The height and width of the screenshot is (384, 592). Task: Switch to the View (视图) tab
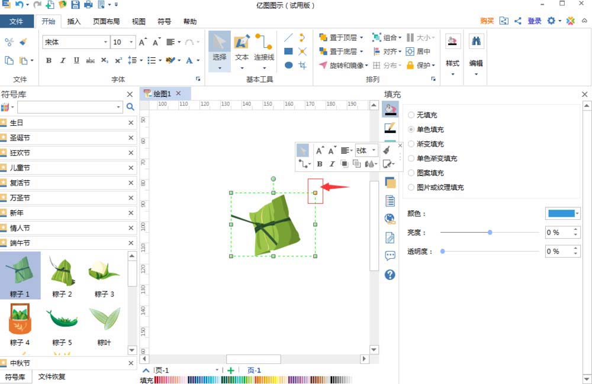pos(139,21)
